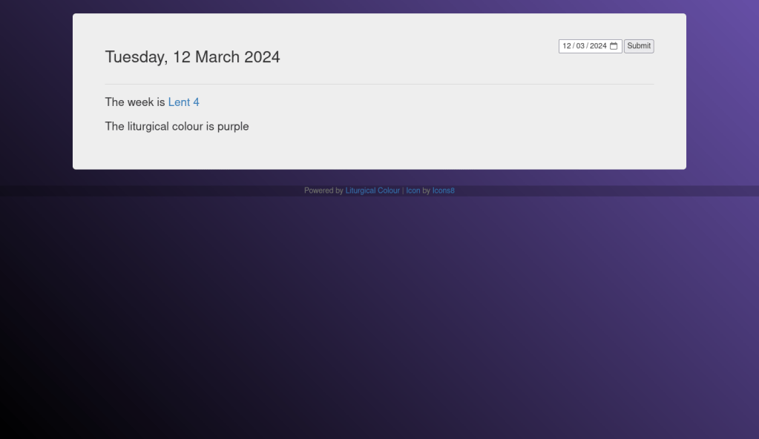Click the 'The week is' text
Viewport: 759px width, 439px height.
(135, 102)
